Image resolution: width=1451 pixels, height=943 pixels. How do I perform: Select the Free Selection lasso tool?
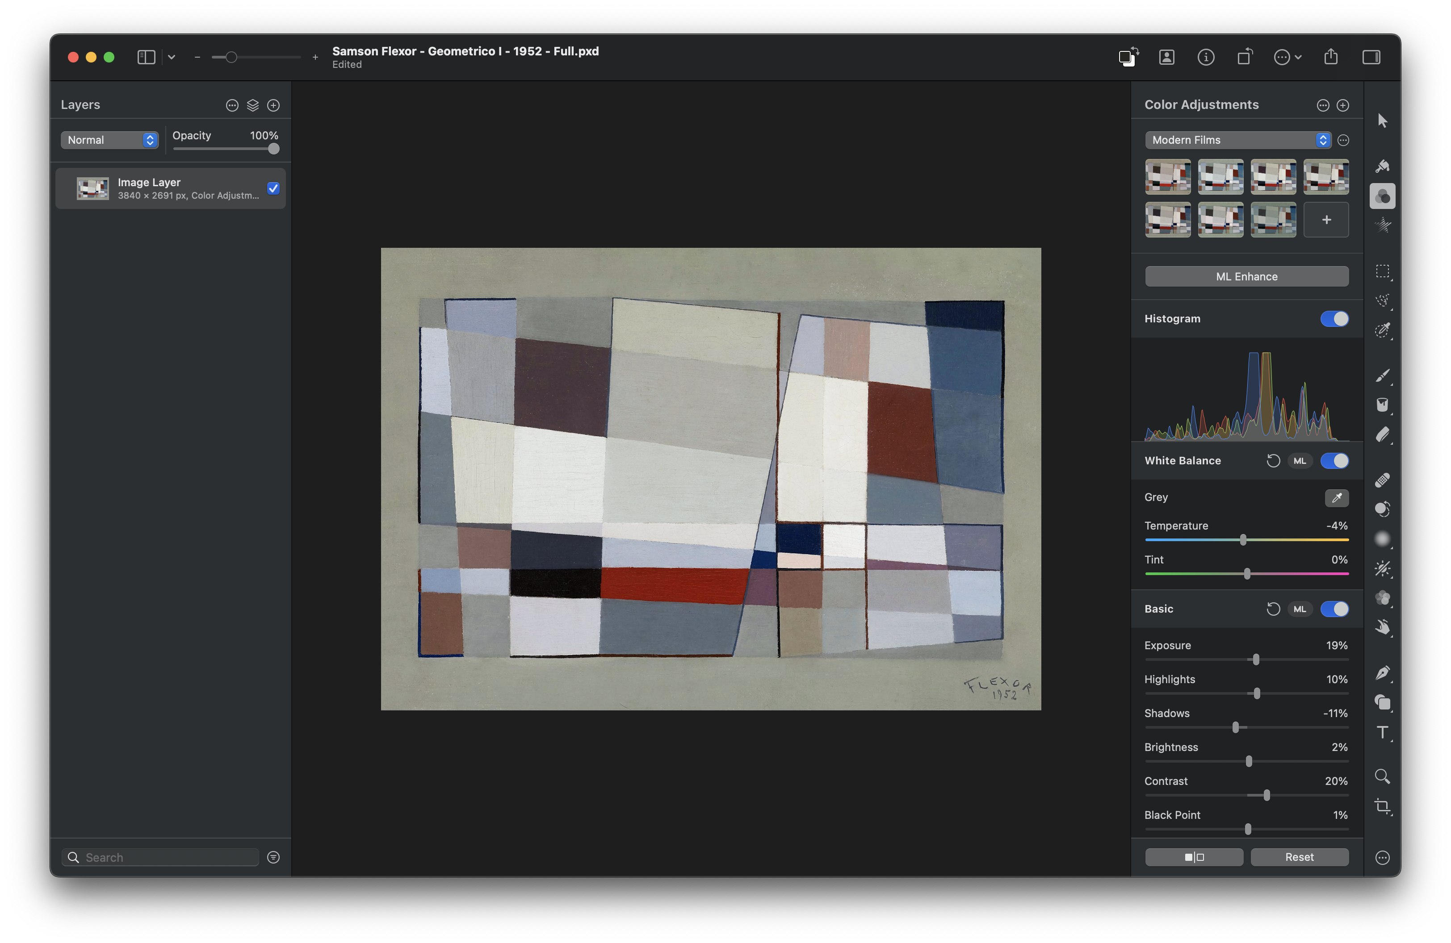pos(1382,301)
